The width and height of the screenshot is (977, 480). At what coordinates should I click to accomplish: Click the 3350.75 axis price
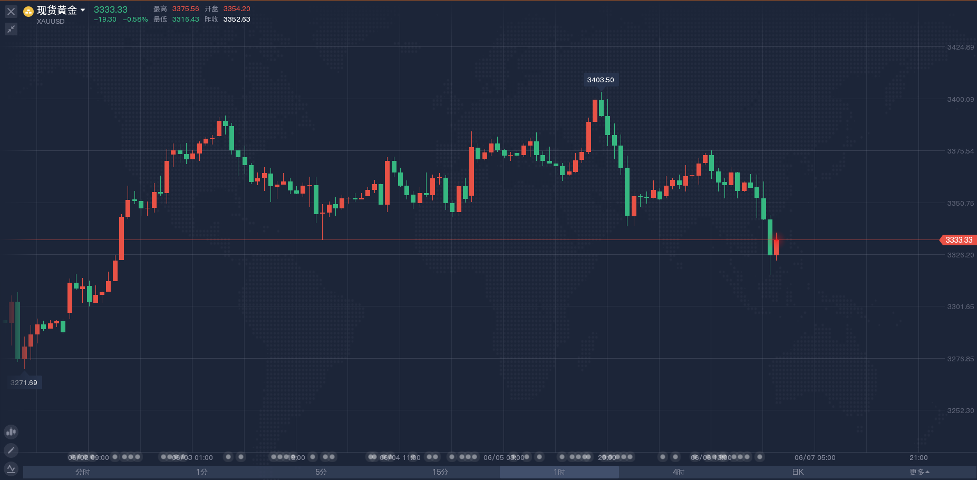[x=961, y=203]
